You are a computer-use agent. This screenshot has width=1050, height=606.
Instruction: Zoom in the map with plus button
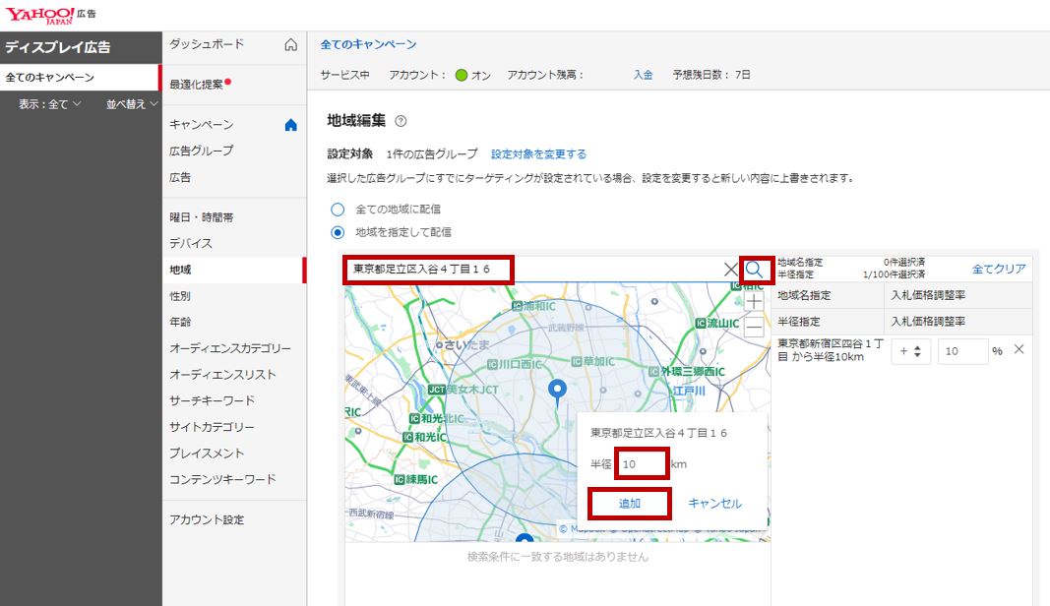[754, 301]
